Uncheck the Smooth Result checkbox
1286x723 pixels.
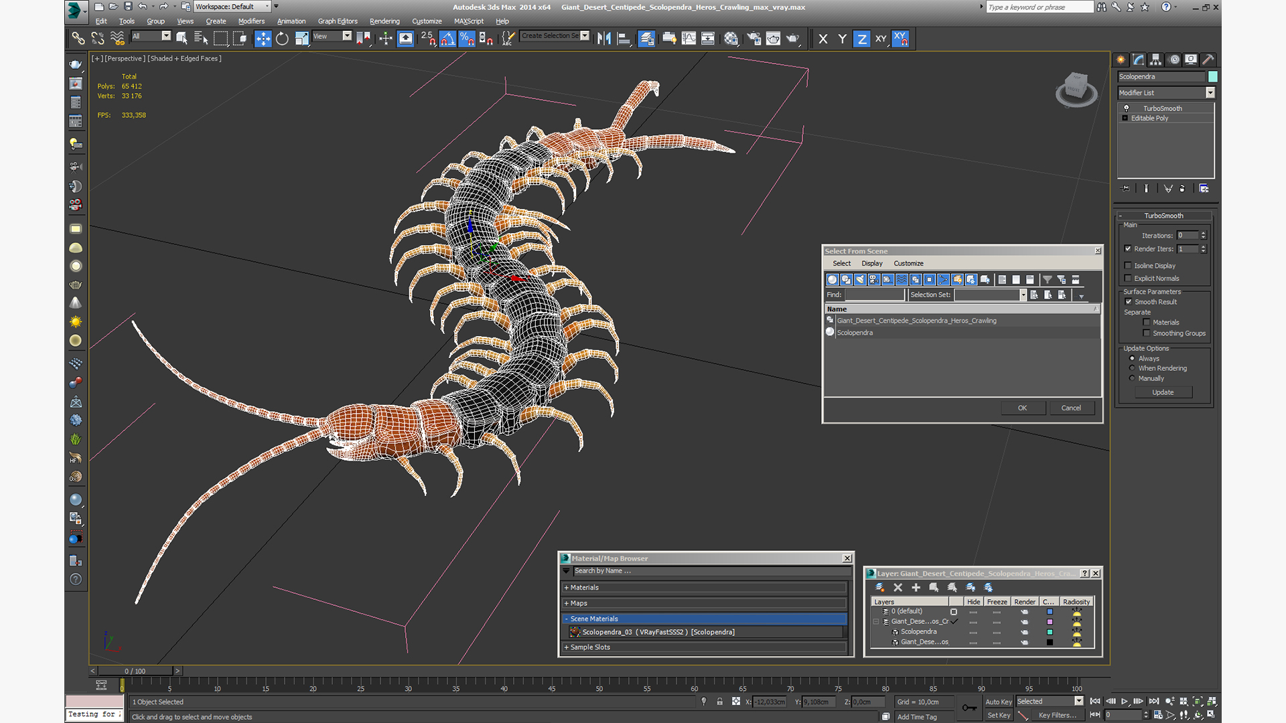pyautogui.click(x=1129, y=302)
